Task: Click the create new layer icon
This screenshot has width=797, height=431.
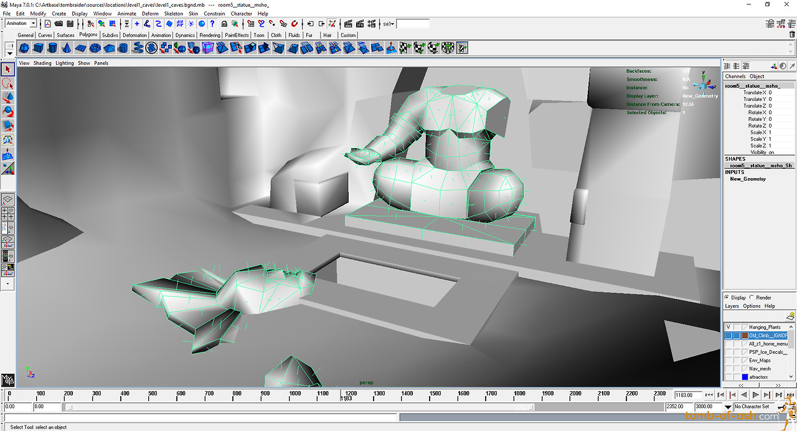Action: (x=790, y=316)
